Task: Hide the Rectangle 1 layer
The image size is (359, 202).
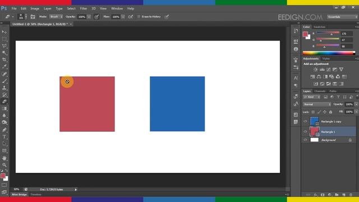Action: (x=305, y=132)
